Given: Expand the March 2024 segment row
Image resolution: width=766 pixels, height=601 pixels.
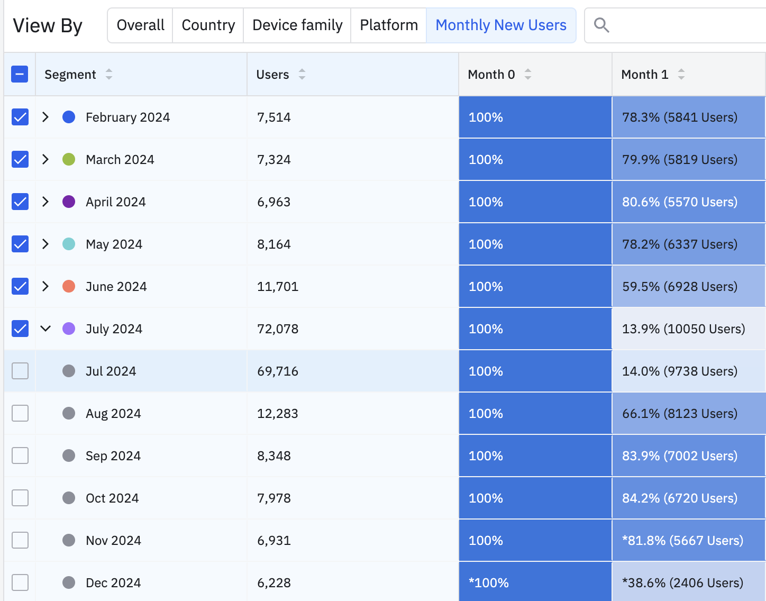Looking at the screenshot, I should coord(45,159).
